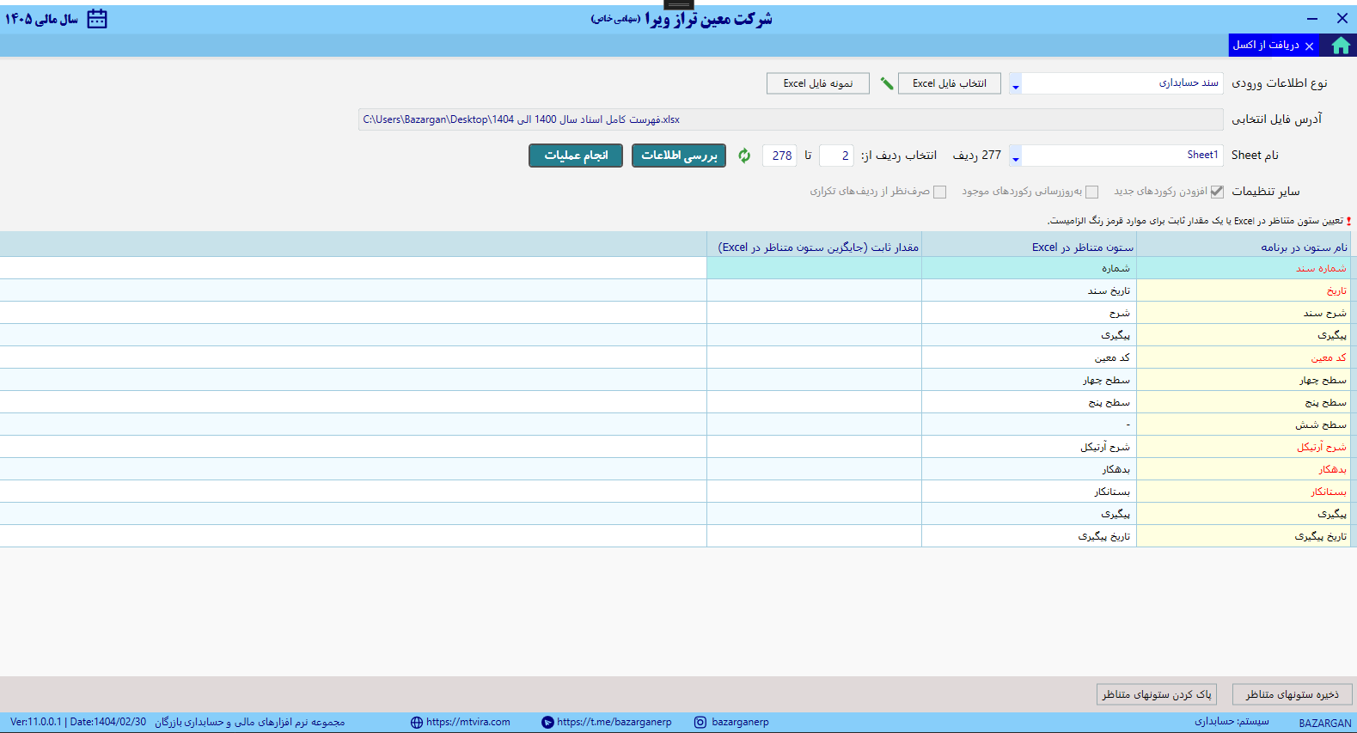Open the Sheet name dropdown arrow
This screenshot has width=1357, height=733.
click(x=1015, y=156)
